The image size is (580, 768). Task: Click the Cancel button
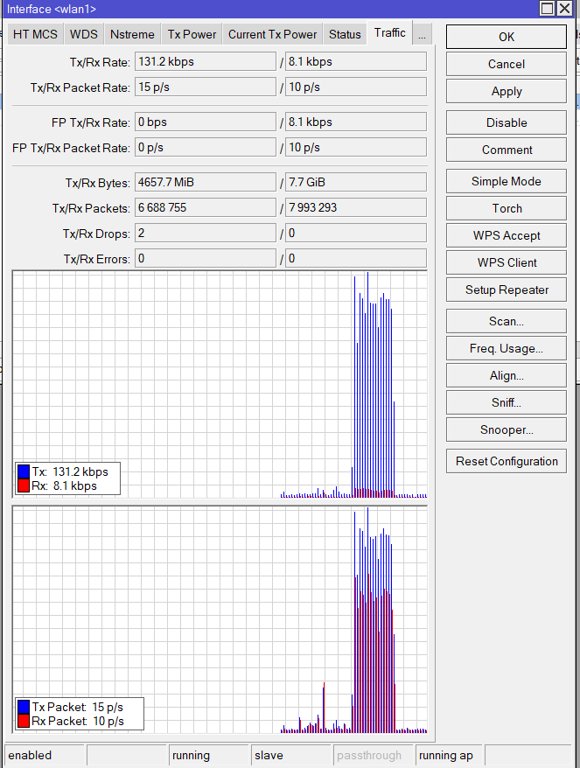pos(507,64)
